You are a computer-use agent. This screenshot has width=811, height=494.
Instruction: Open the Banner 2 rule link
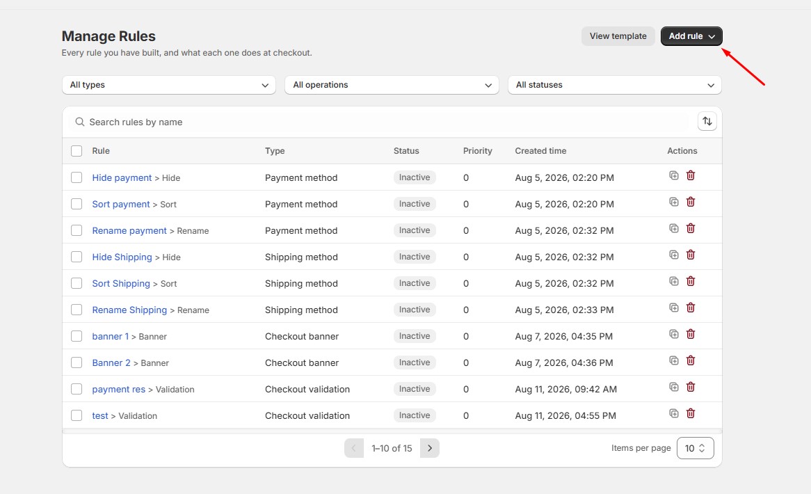tap(111, 362)
